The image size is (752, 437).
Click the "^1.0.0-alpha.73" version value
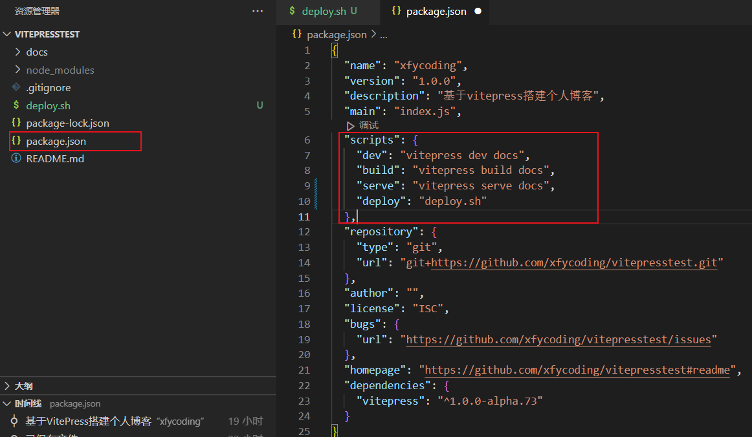[x=490, y=401]
